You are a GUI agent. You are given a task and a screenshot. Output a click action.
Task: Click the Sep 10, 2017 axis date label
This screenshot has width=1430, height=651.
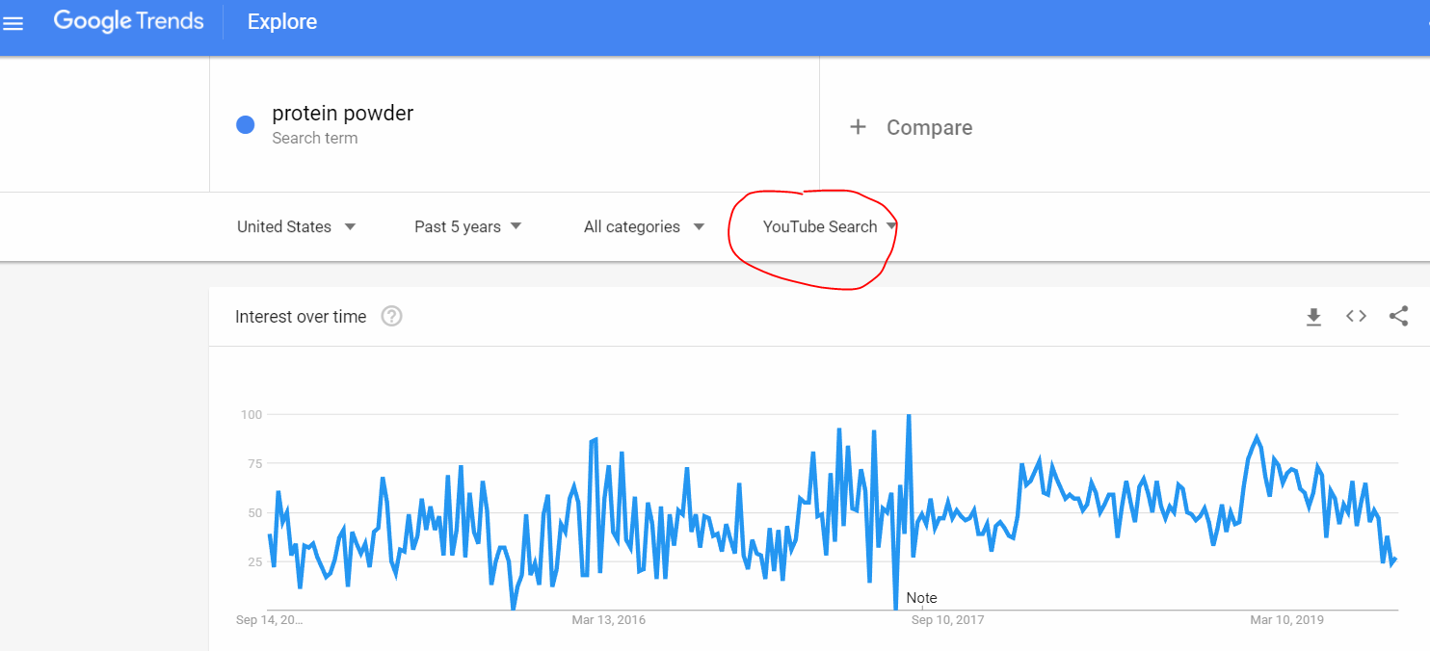click(x=947, y=620)
